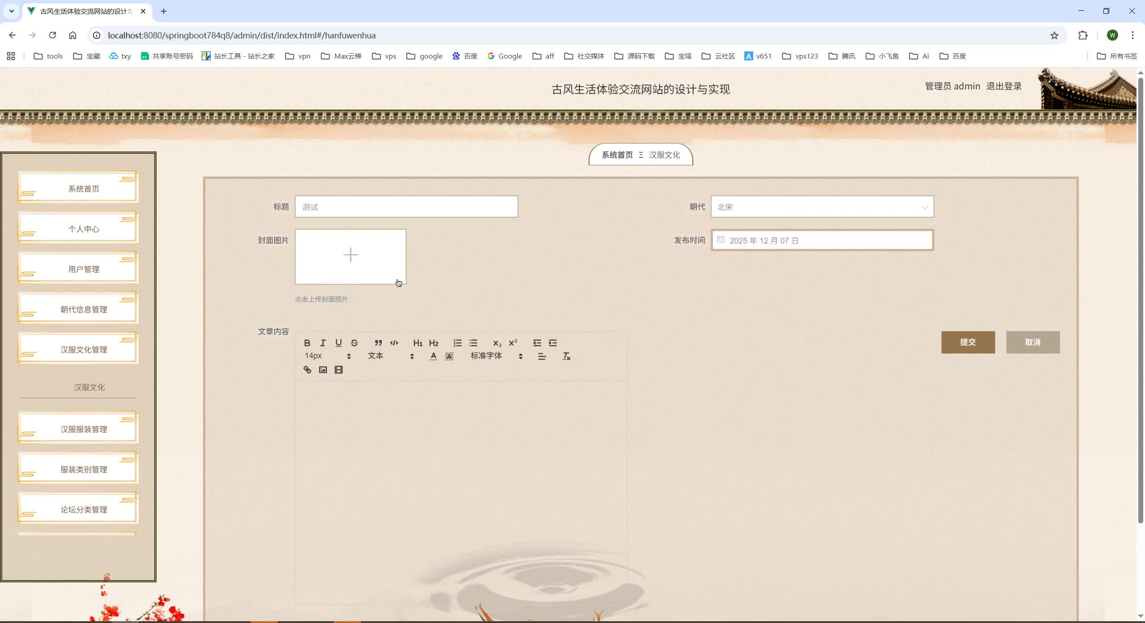Insert a blockquote in the editor
Viewport: 1145px width, 623px height.
click(x=378, y=343)
